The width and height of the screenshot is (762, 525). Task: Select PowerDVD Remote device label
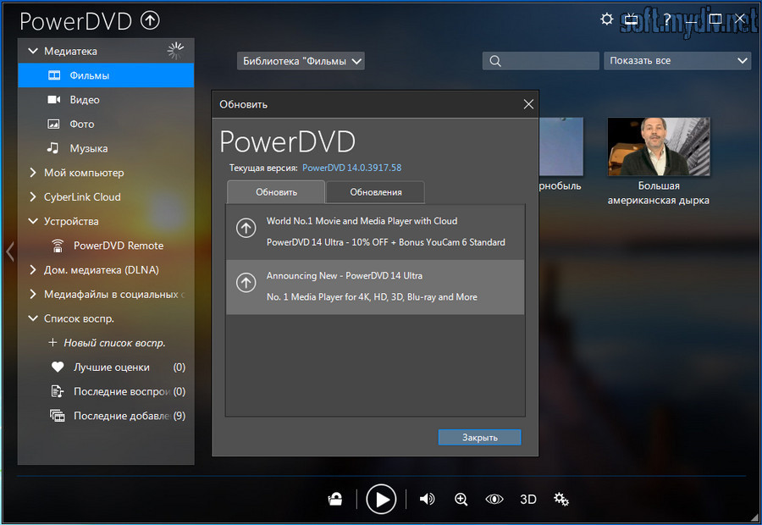tap(119, 246)
